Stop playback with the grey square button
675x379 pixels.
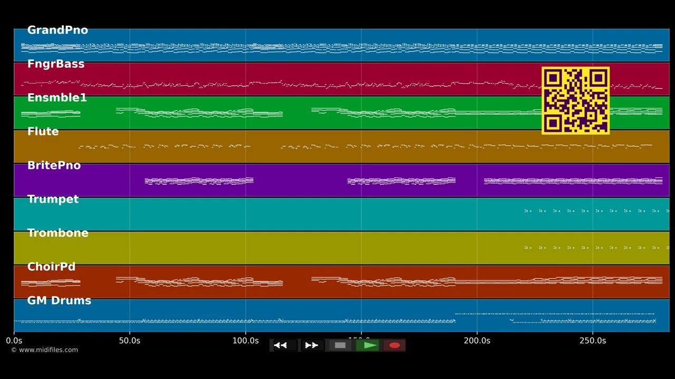coord(340,345)
